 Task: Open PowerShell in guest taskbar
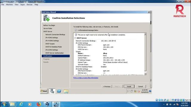[59, 91]
